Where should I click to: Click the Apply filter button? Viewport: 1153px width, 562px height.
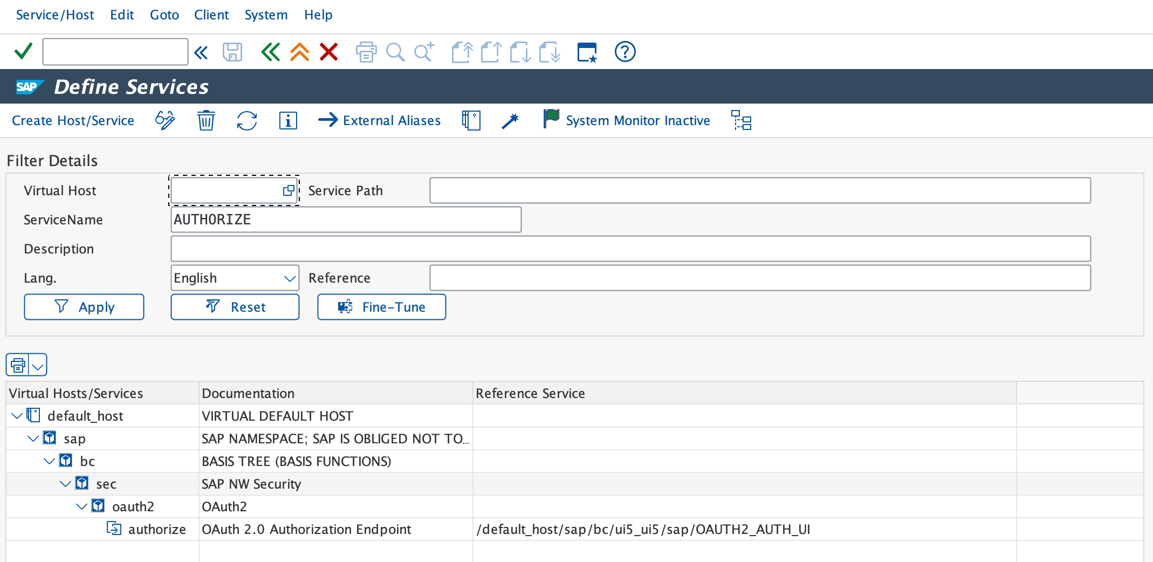click(84, 307)
